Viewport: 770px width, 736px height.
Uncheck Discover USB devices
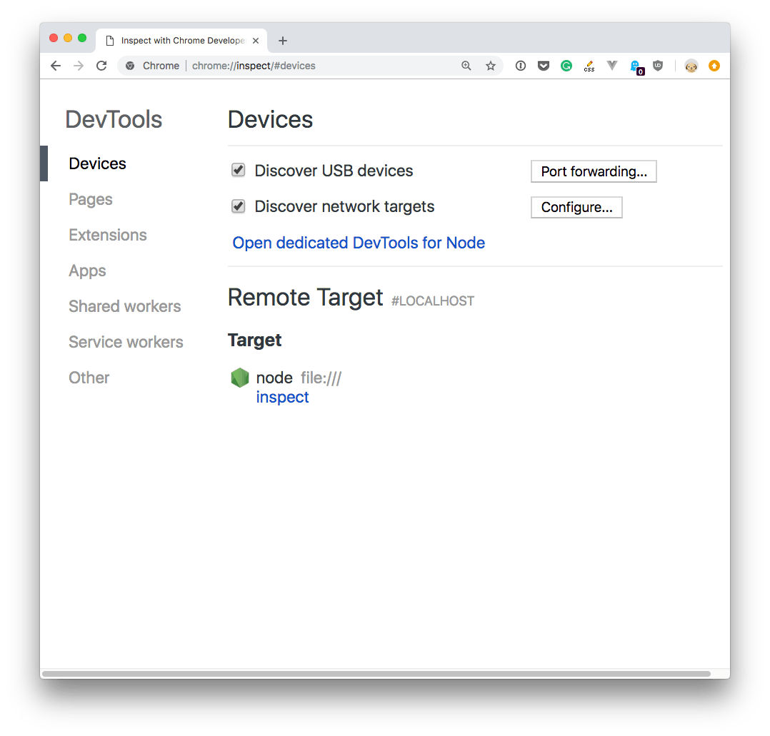[238, 170]
